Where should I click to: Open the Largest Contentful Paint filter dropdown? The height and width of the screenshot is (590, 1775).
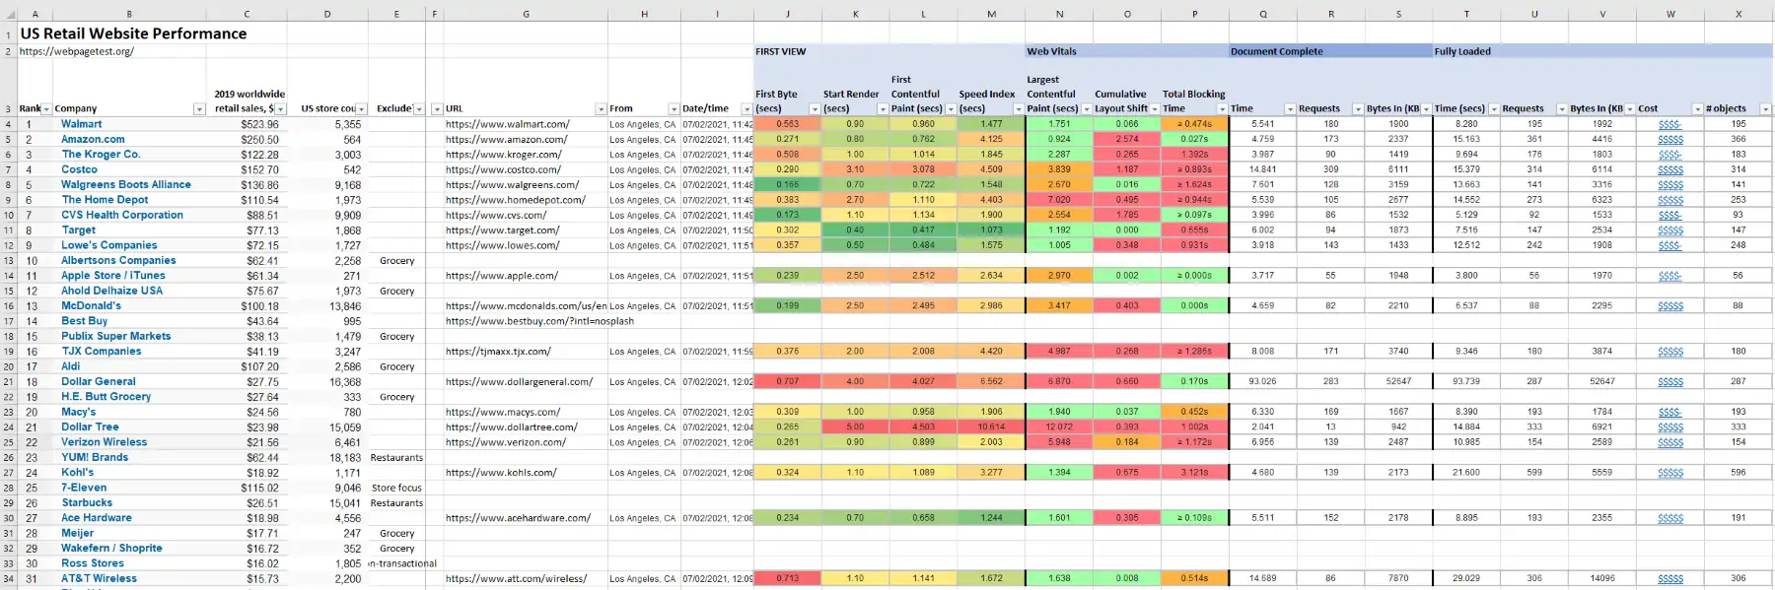[x=1087, y=109]
